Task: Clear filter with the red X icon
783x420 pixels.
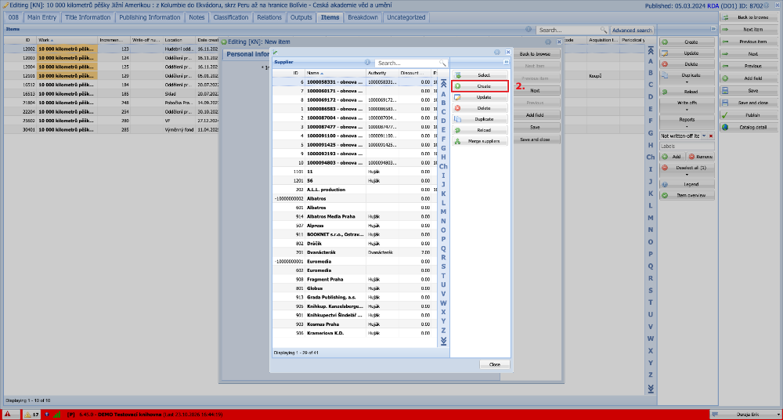Action: 711,136
